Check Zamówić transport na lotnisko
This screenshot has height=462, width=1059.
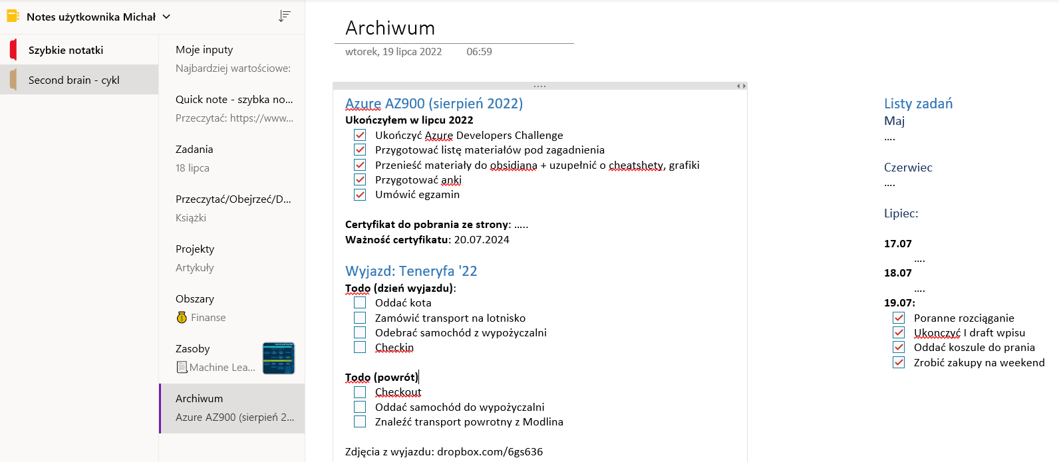(x=360, y=318)
